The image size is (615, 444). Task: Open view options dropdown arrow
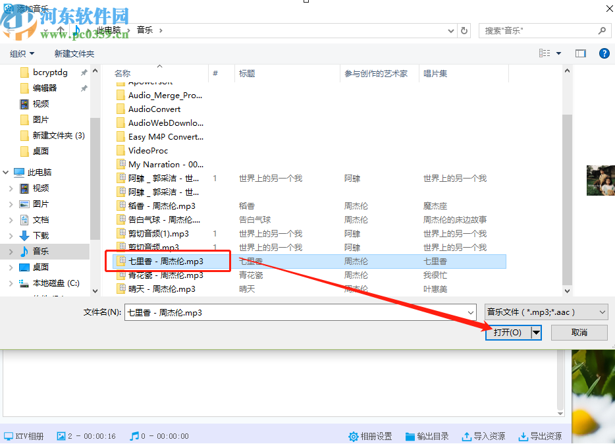click(558, 53)
